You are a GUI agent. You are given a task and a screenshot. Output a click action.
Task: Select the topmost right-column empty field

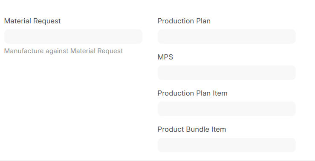coord(227,37)
